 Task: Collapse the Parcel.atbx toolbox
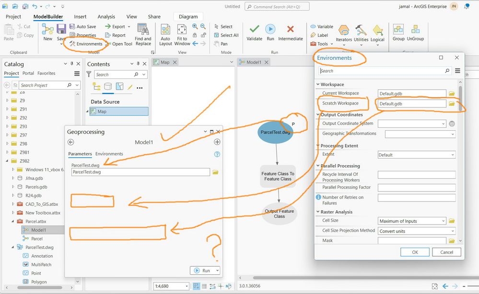13,221
